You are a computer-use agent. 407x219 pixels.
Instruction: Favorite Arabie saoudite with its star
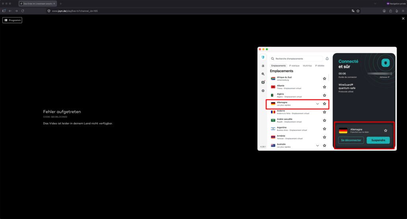click(324, 120)
